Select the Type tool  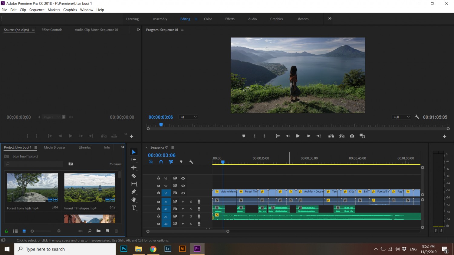134,208
